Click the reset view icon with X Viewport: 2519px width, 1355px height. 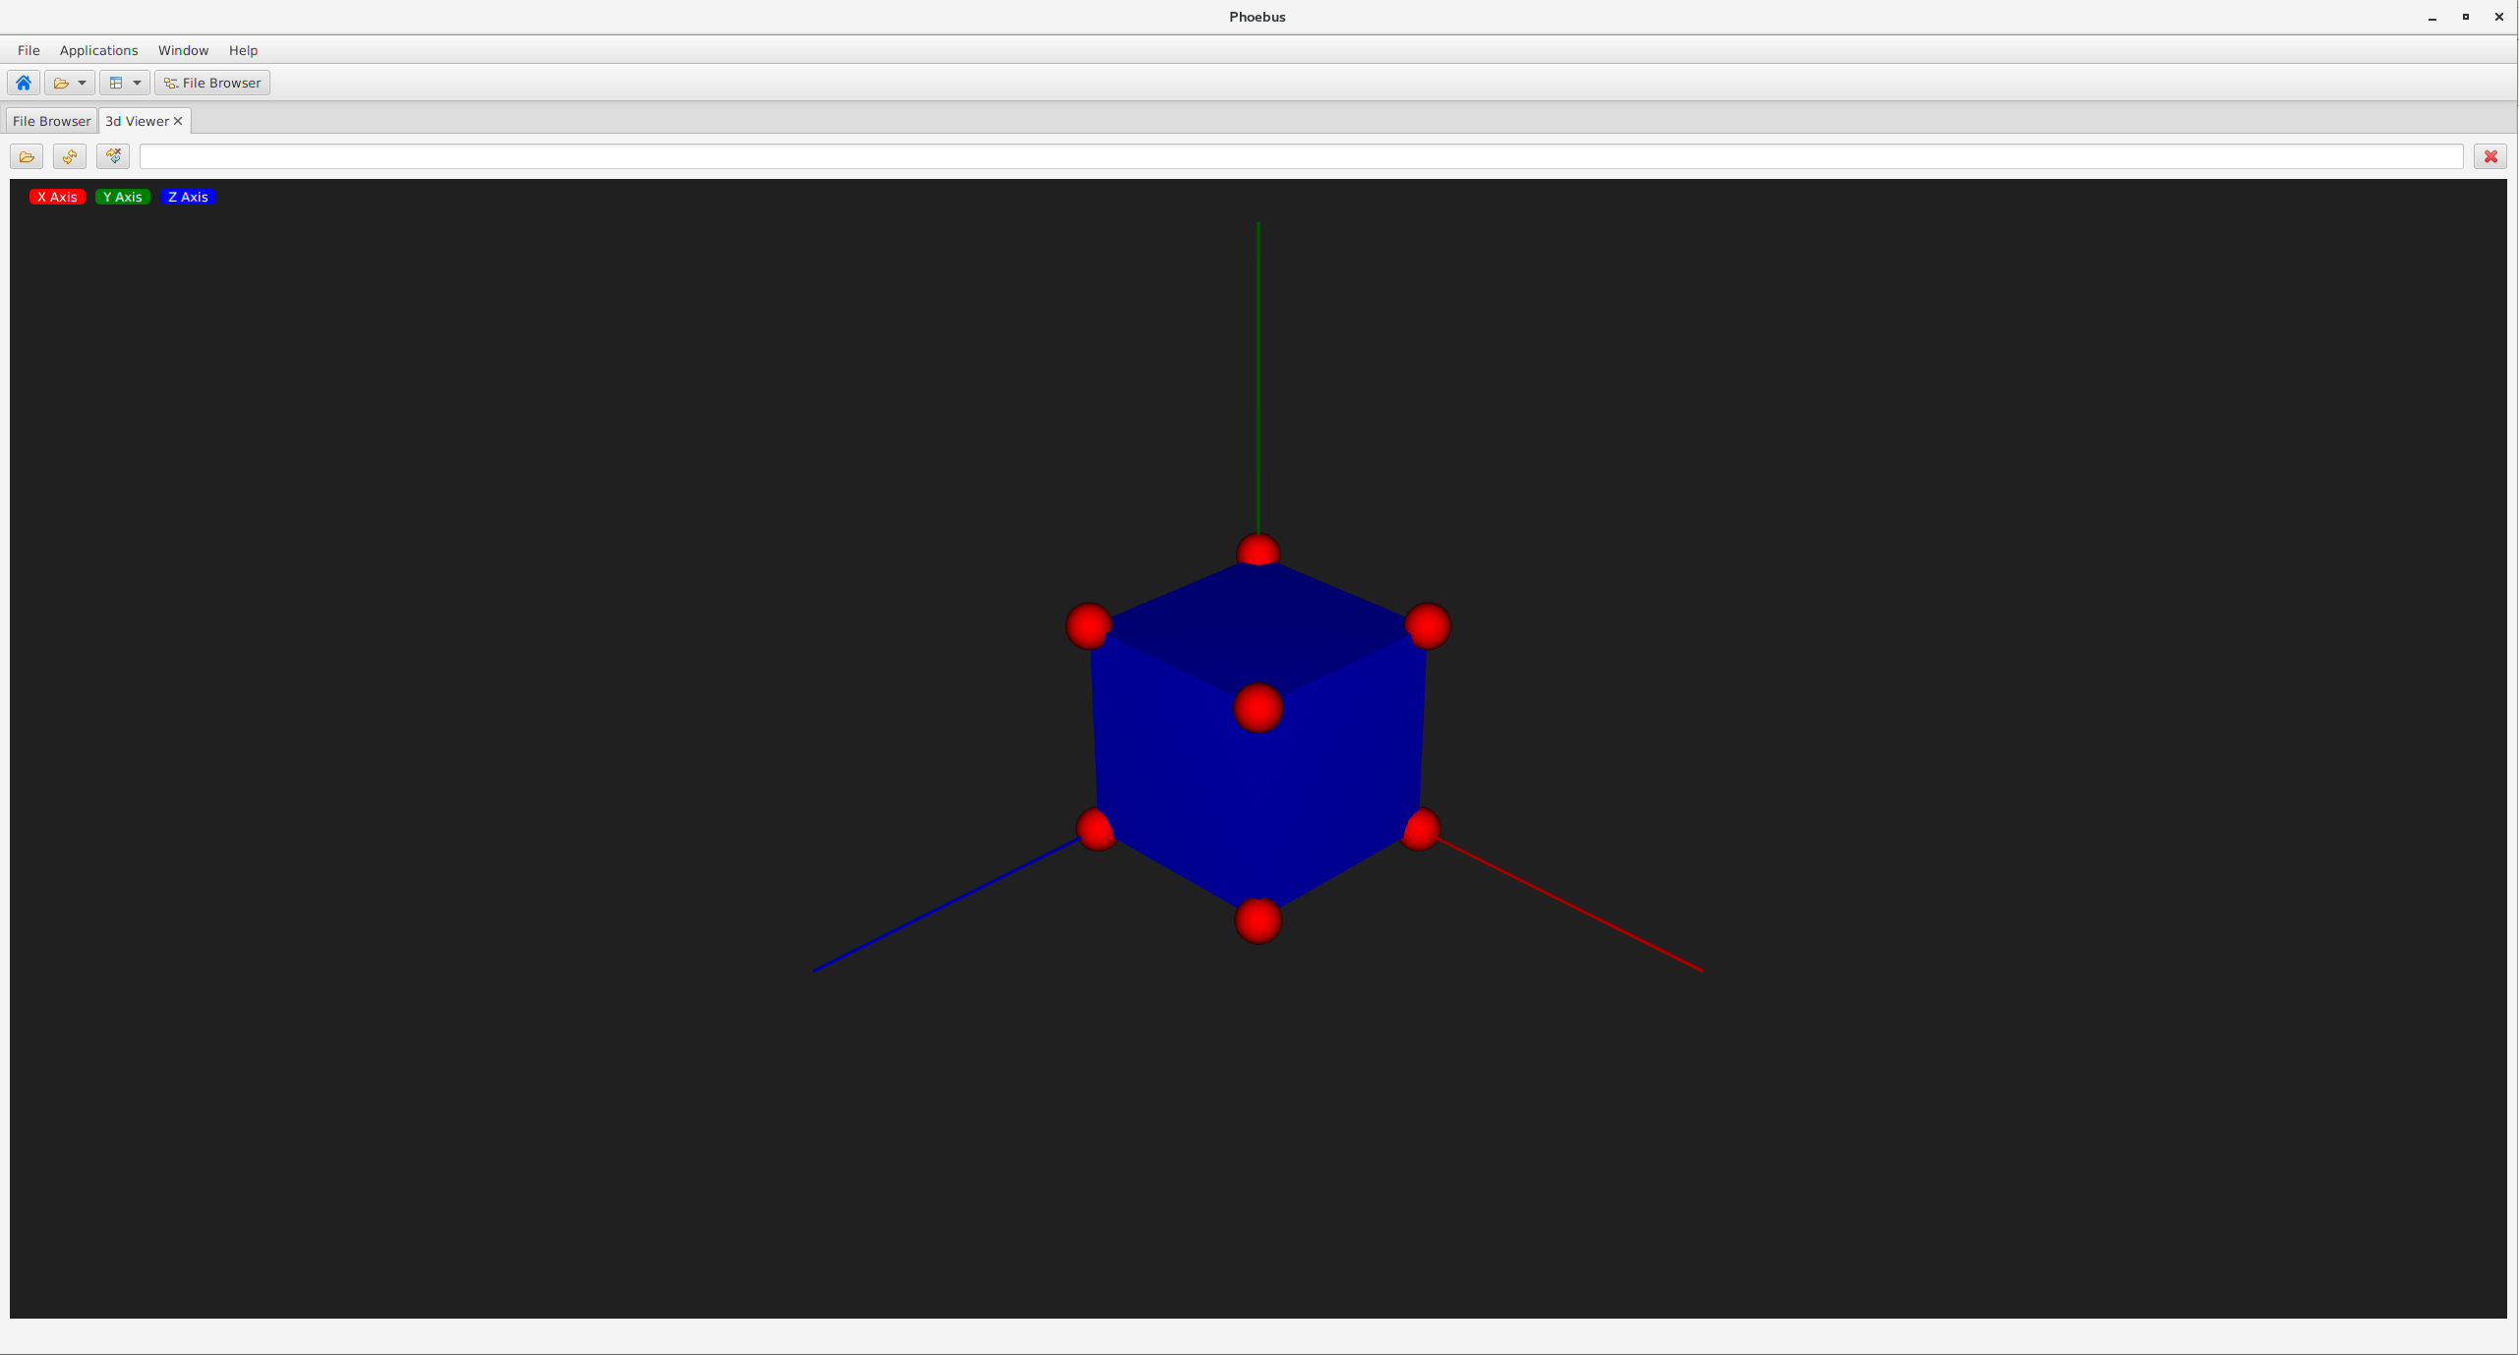click(113, 156)
